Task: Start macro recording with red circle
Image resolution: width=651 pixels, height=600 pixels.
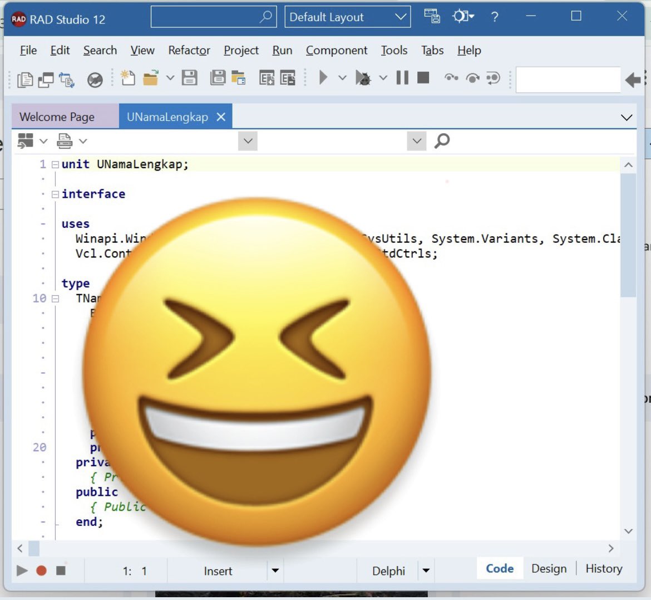Action: point(41,570)
